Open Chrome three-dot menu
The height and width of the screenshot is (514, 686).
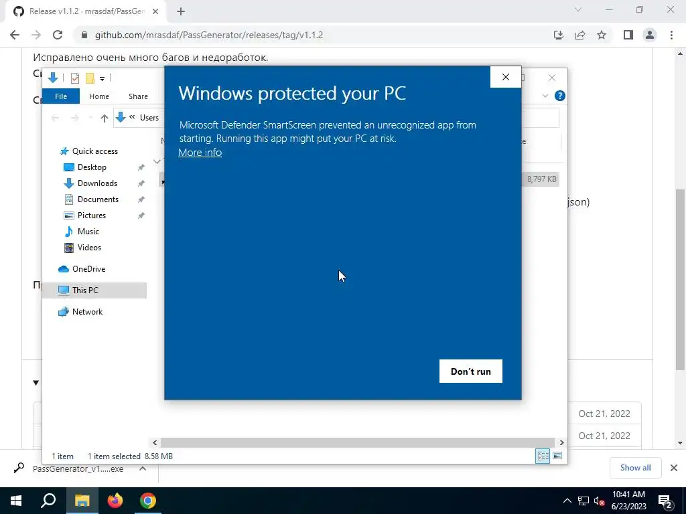click(671, 35)
